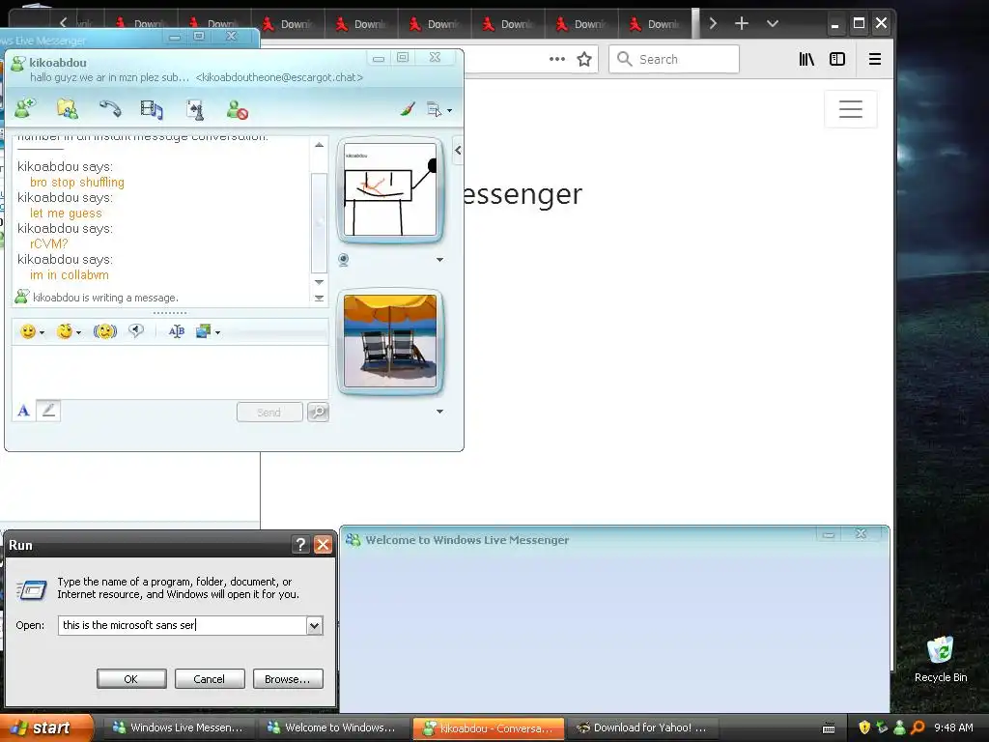Screen dimensions: 989x742
Task: Open the share files icon in Messenger toolbar
Action: [67, 109]
